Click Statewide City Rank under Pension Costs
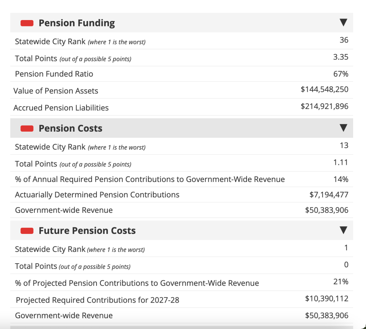 pos(50,147)
